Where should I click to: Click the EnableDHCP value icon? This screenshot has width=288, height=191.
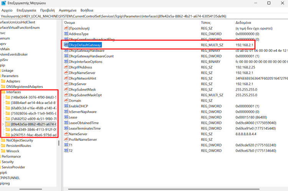click(66, 106)
